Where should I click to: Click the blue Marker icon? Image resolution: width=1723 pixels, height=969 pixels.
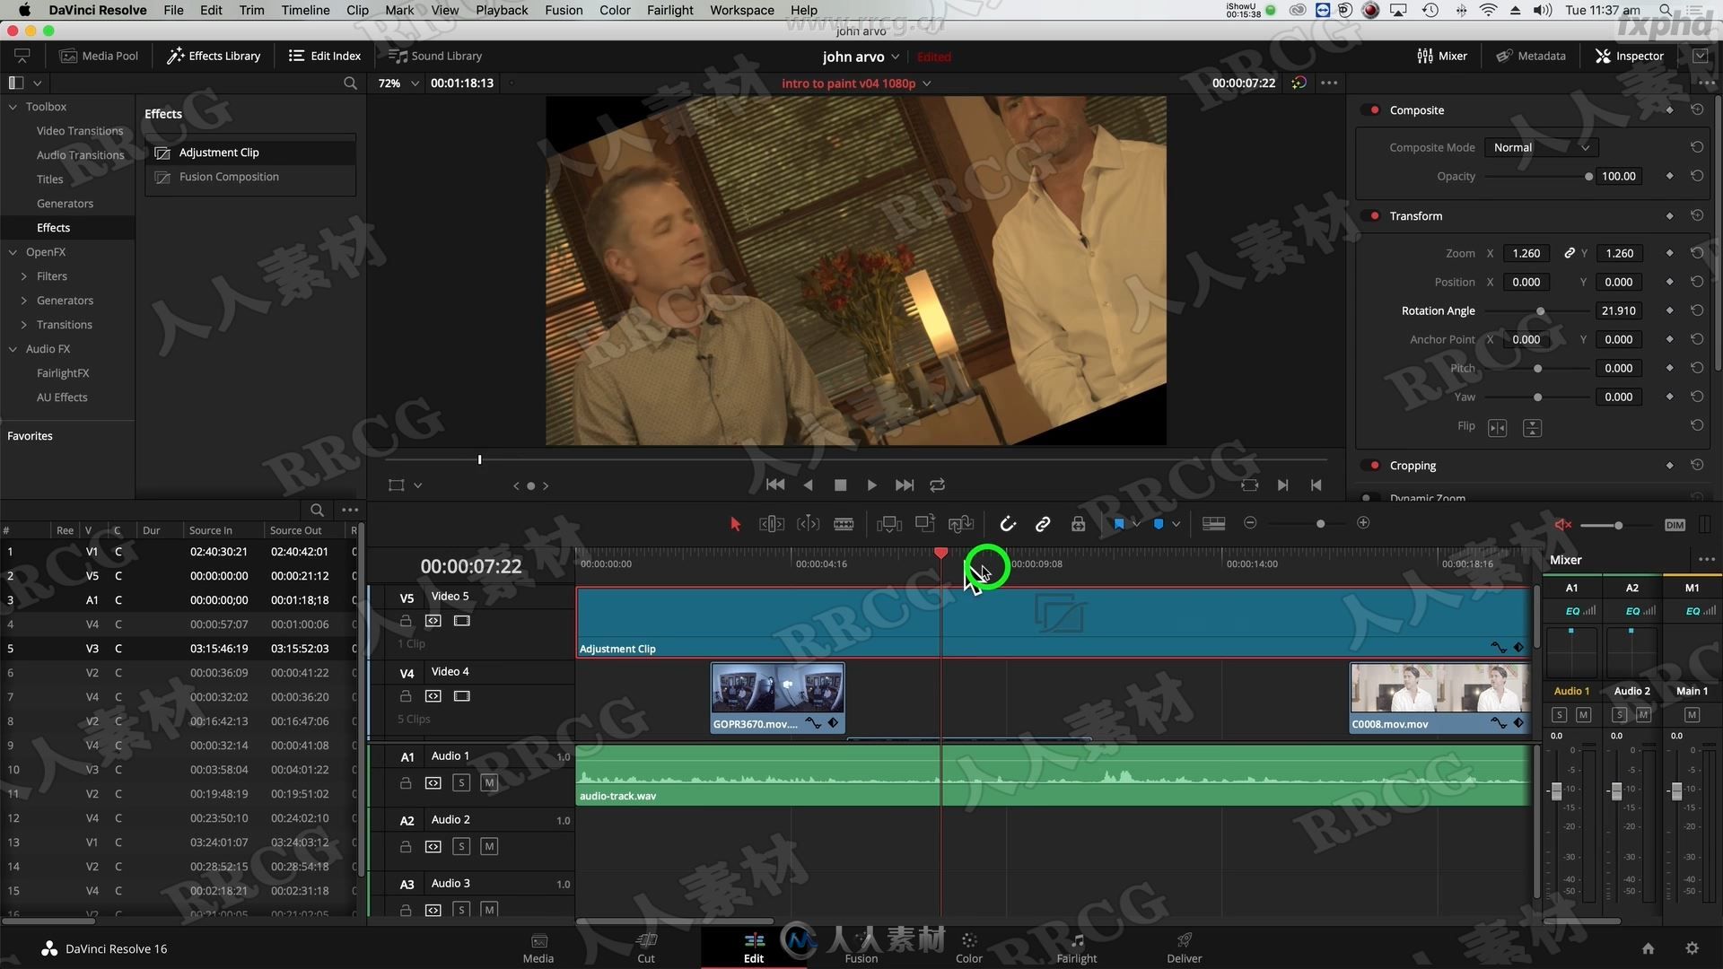click(x=1159, y=524)
